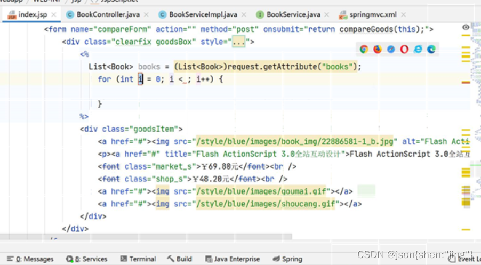Switch to BookServiceImpl.java tab
481x265 pixels.
pos(203,14)
